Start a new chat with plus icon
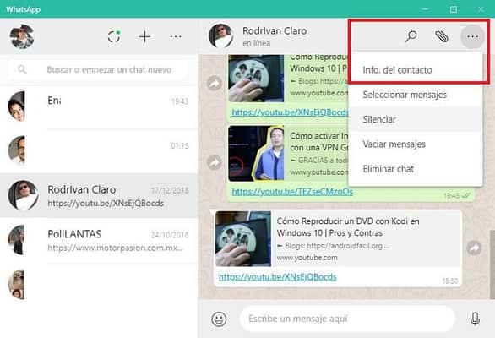This screenshot has width=495, height=338. click(x=145, y=36)
